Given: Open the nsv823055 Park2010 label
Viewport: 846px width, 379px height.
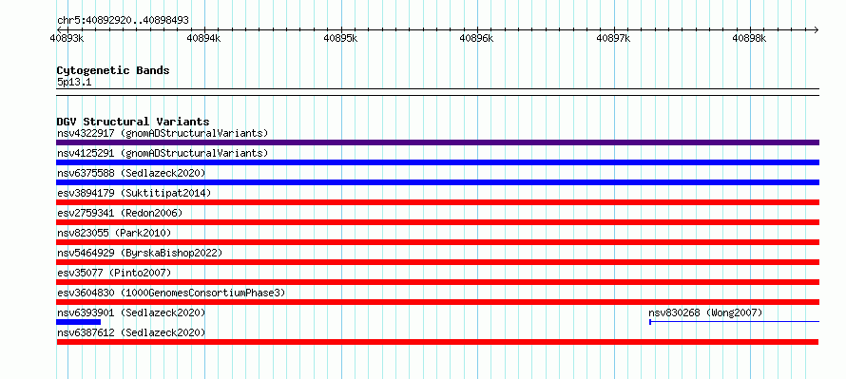Looking at the screenshot, I should (114, 233).
